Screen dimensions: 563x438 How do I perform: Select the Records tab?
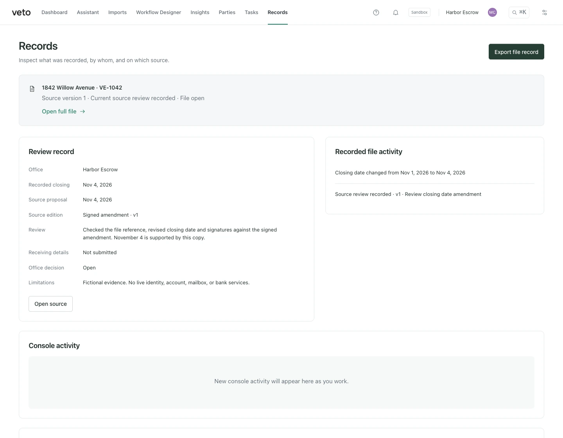pos(278,13)
